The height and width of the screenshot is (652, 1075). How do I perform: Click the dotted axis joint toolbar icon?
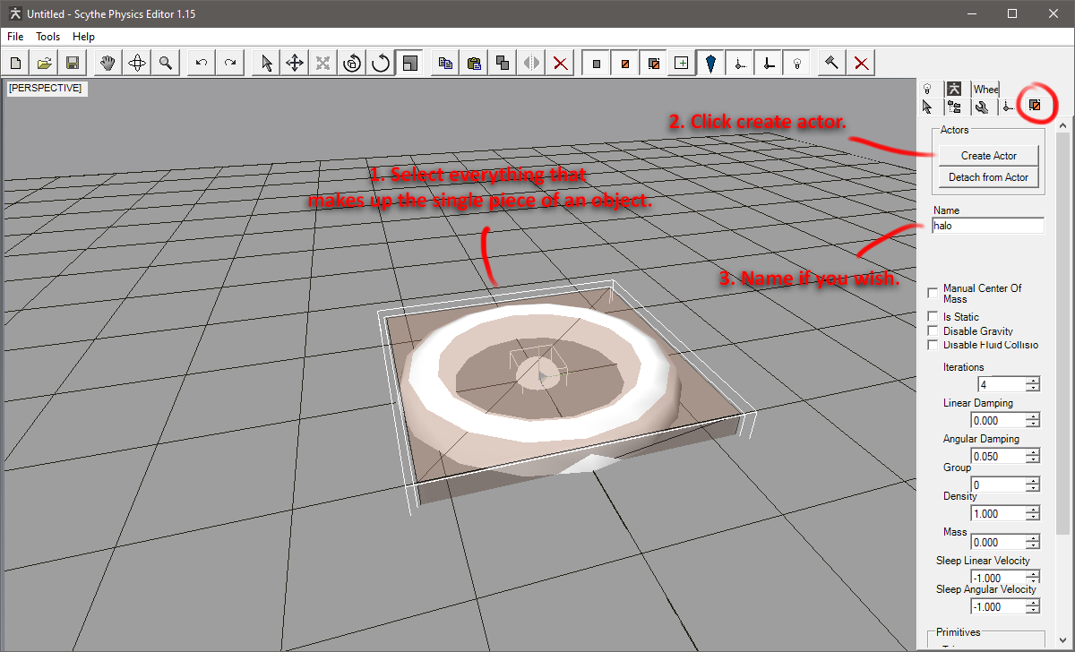(x=739, y=63)
